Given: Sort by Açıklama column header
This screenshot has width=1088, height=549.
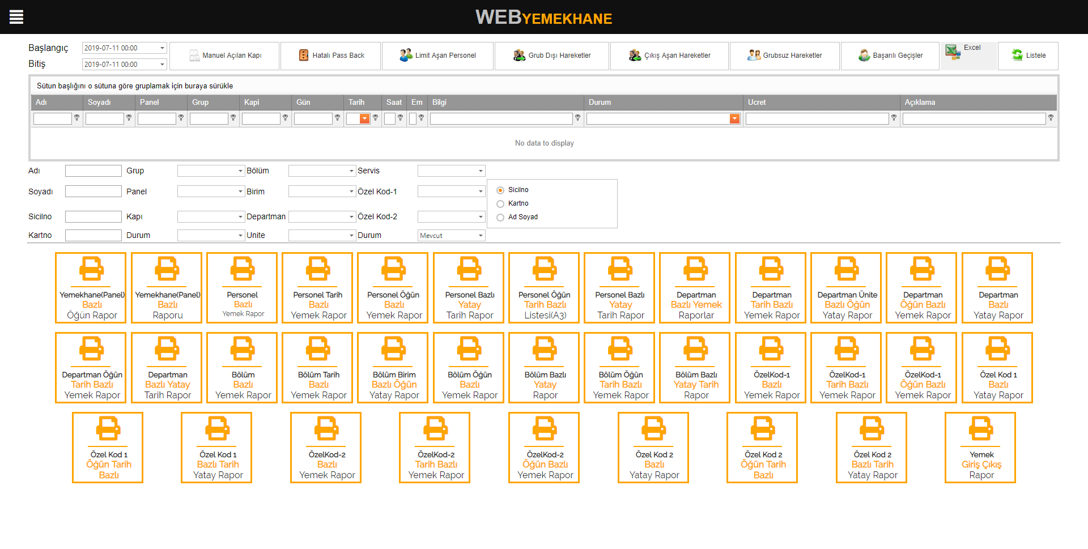Looking at the screenshot, I should [x=978, y=103].
